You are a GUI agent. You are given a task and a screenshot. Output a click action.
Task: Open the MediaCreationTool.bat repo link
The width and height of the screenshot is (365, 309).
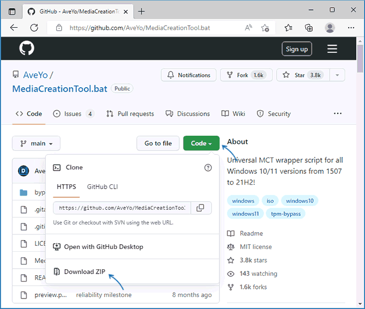coord(60,89)
